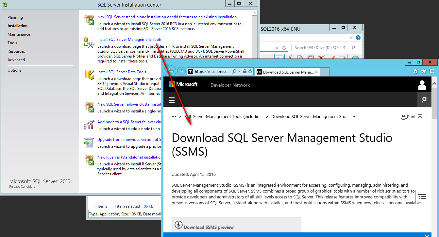Select Advanced in the left pane

pyautogui.click(x=16, y=60)
